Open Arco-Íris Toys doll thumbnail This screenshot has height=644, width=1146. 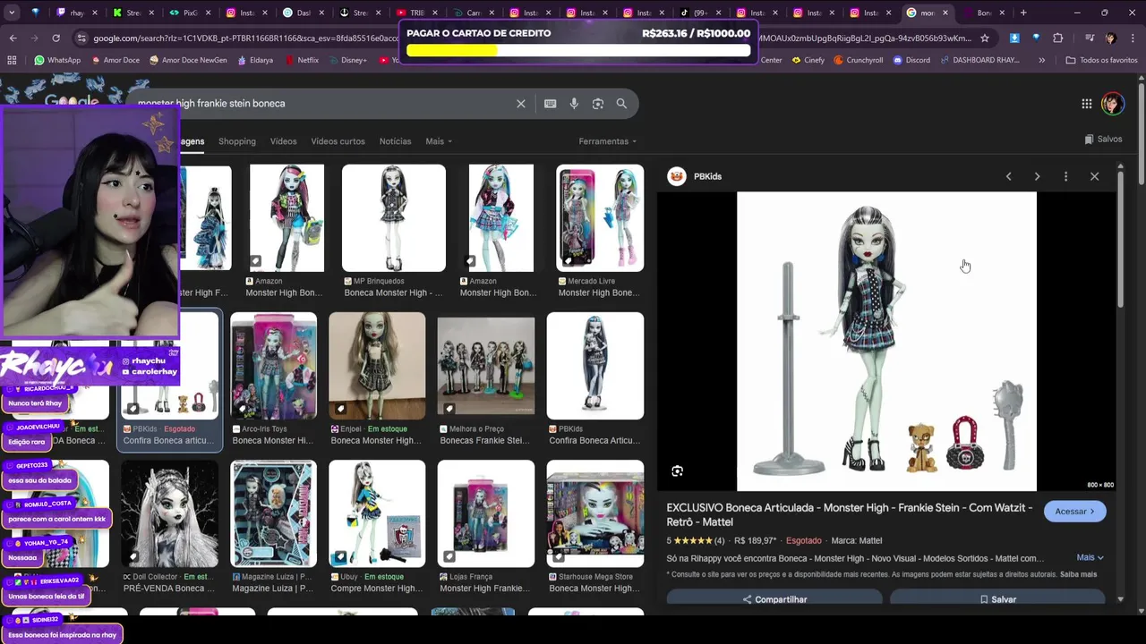coord(273,366)
